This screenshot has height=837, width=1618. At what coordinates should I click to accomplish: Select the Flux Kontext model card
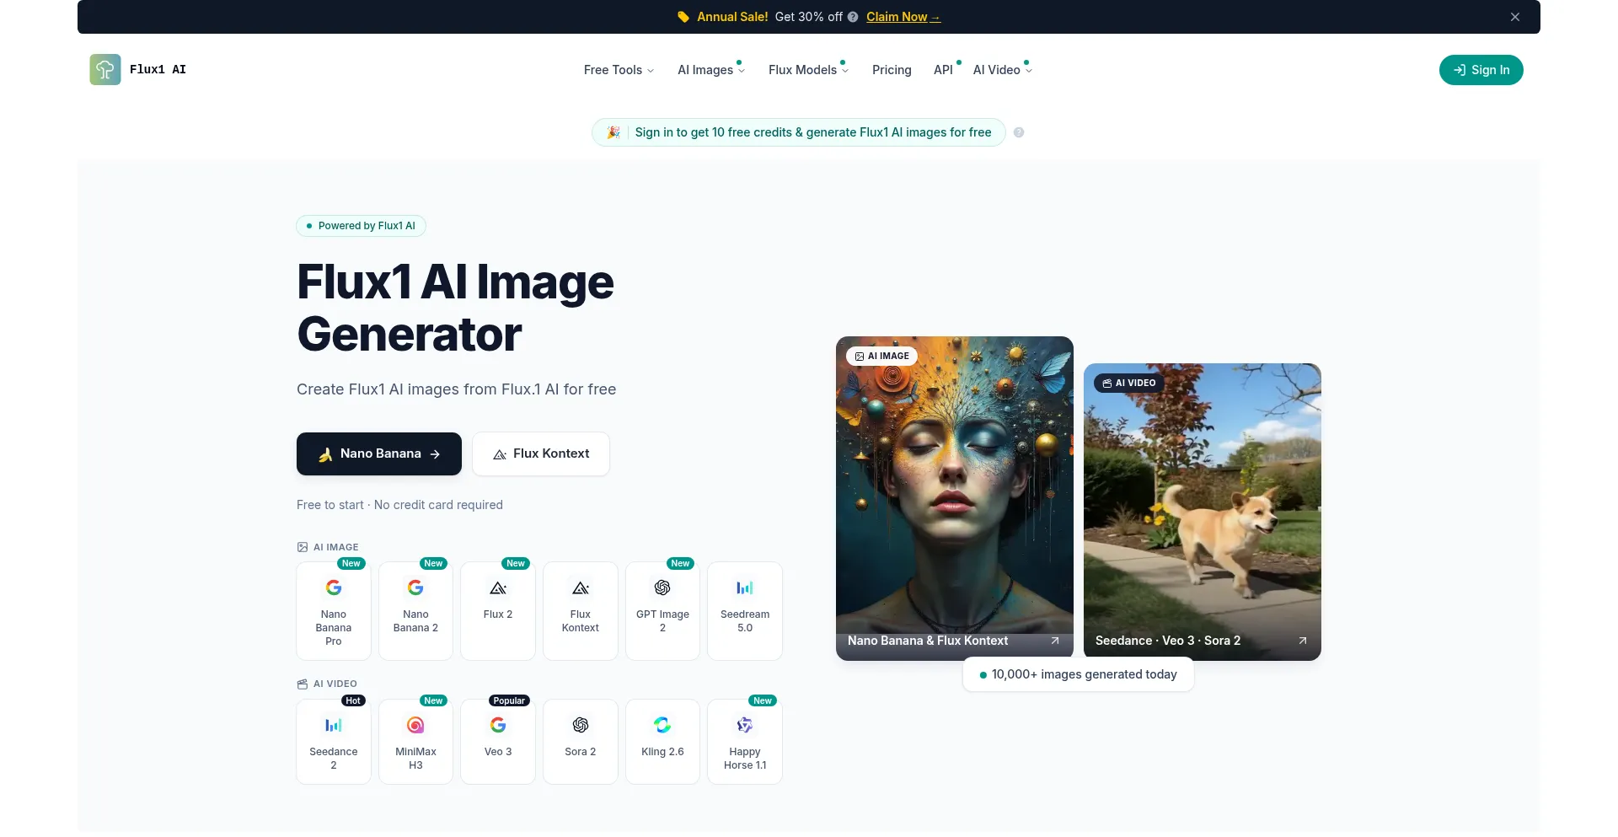pyautogui.click(x=581, y=610)
